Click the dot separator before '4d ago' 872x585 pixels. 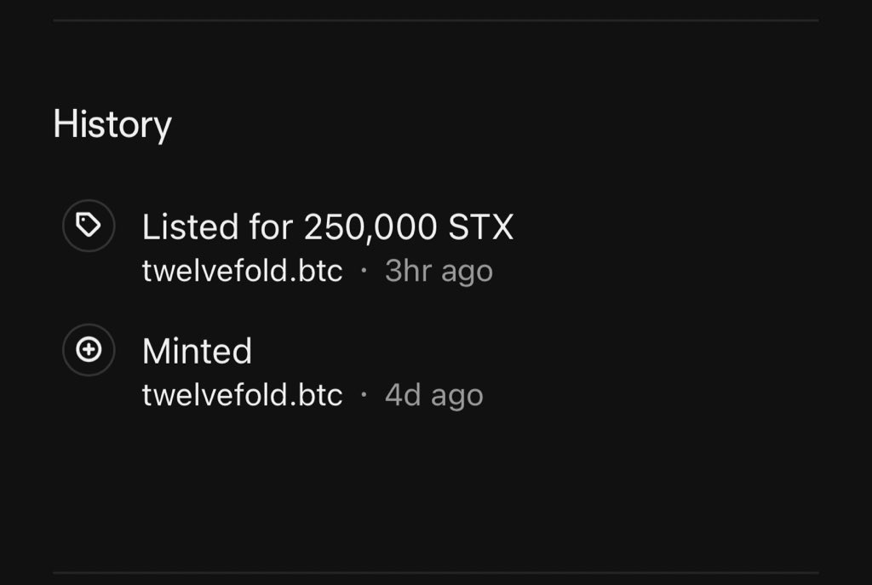pos(364,395)
